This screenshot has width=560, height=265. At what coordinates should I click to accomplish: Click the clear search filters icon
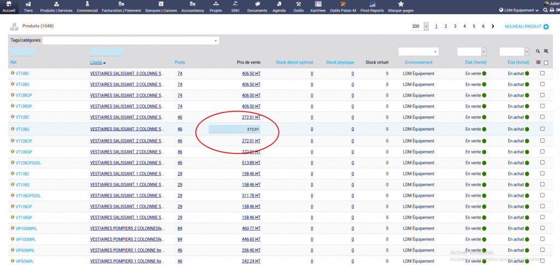(x=546, y=51)
